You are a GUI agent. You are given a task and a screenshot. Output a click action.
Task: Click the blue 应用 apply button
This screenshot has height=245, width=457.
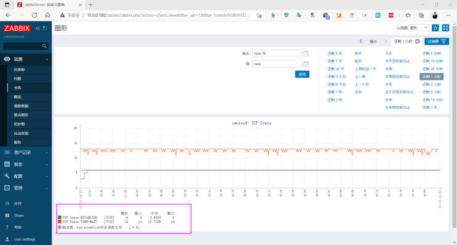[x=302, y=74]
